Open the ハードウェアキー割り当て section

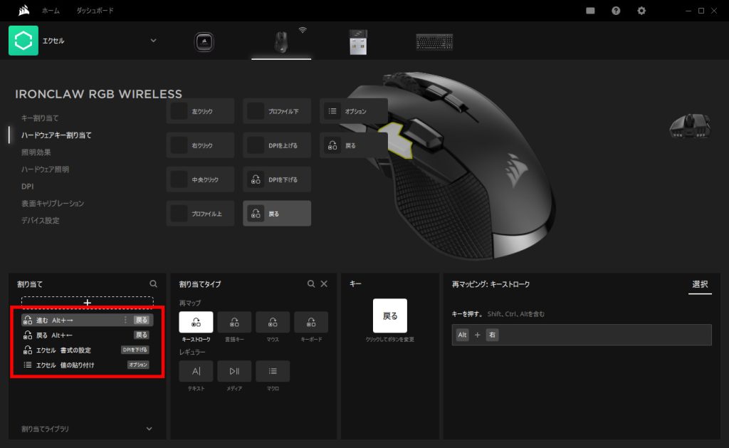point(56,135)
